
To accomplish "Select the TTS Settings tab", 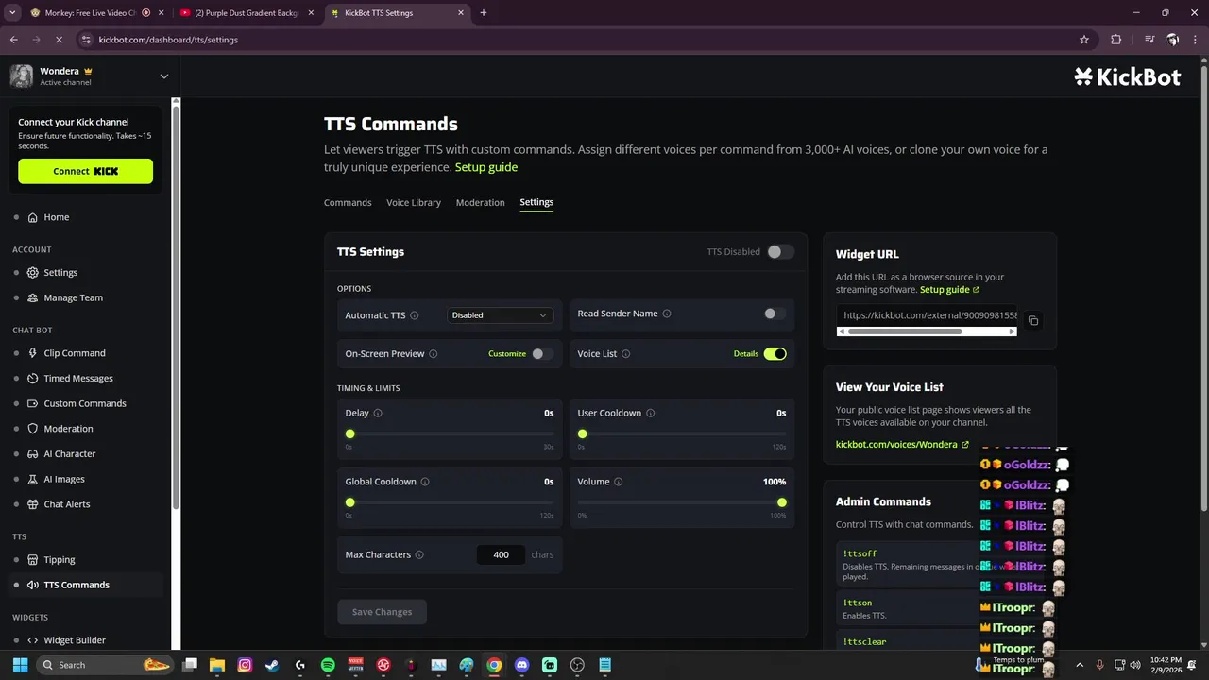I will (x=536, y=203).
